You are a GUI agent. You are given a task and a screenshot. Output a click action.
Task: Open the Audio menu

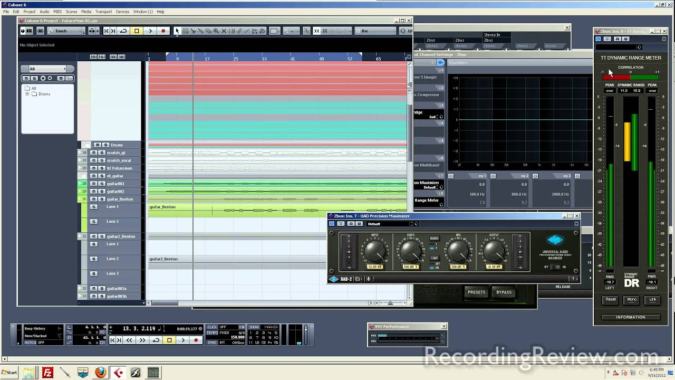point(45,12)
